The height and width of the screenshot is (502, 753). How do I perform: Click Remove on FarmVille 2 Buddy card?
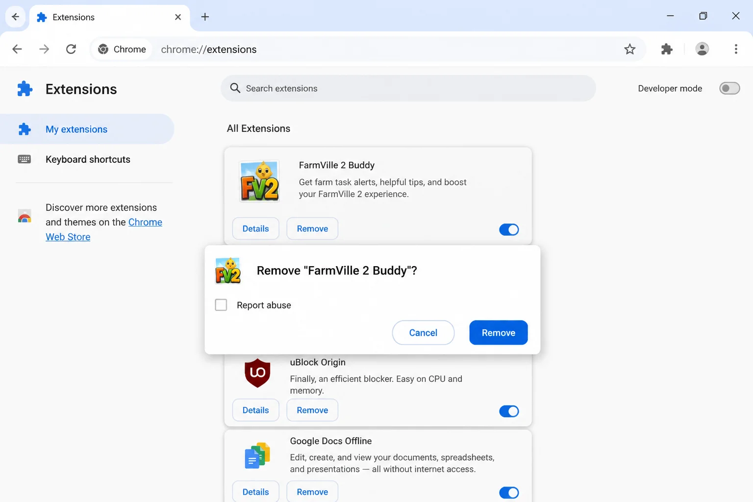coord(312,228)
